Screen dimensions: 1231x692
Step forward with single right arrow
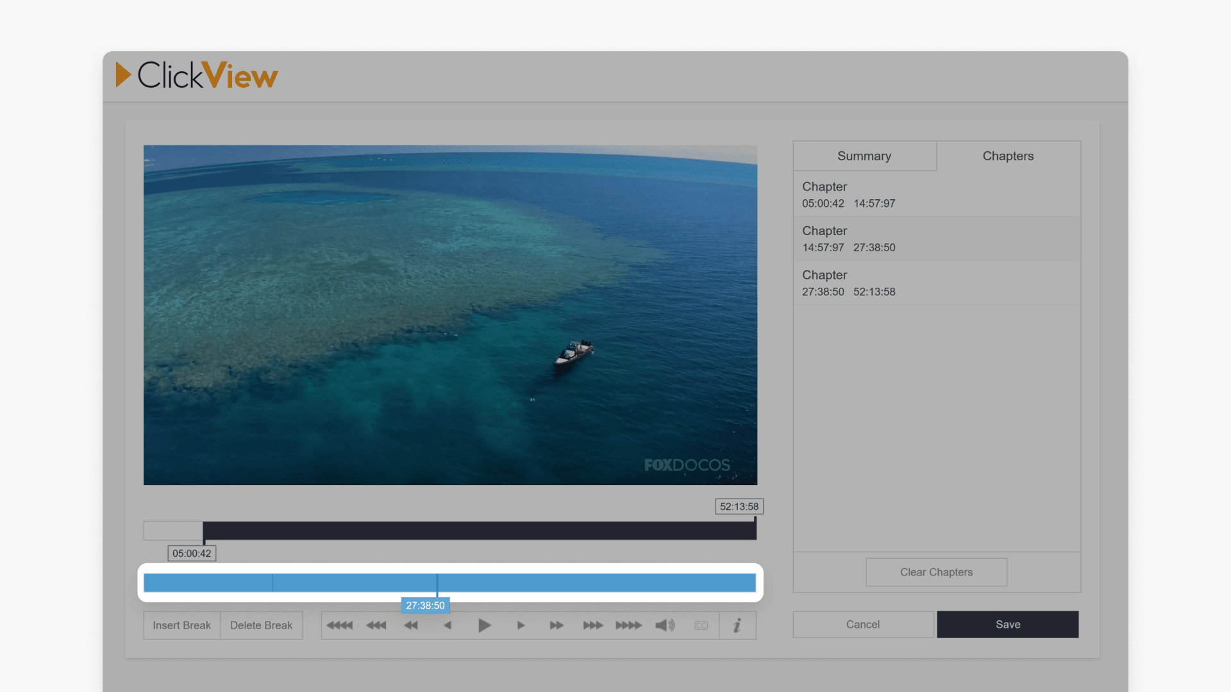(521, 625)
